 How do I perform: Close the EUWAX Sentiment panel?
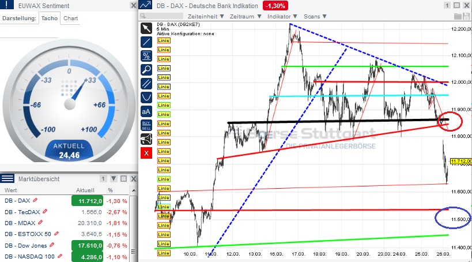[x=133, y=5]
